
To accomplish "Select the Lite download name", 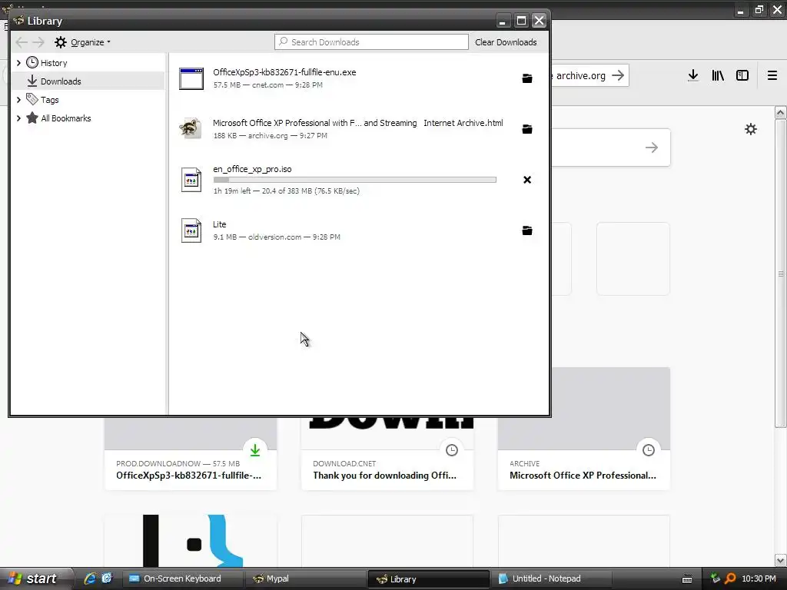I will [x=219, y=224].
